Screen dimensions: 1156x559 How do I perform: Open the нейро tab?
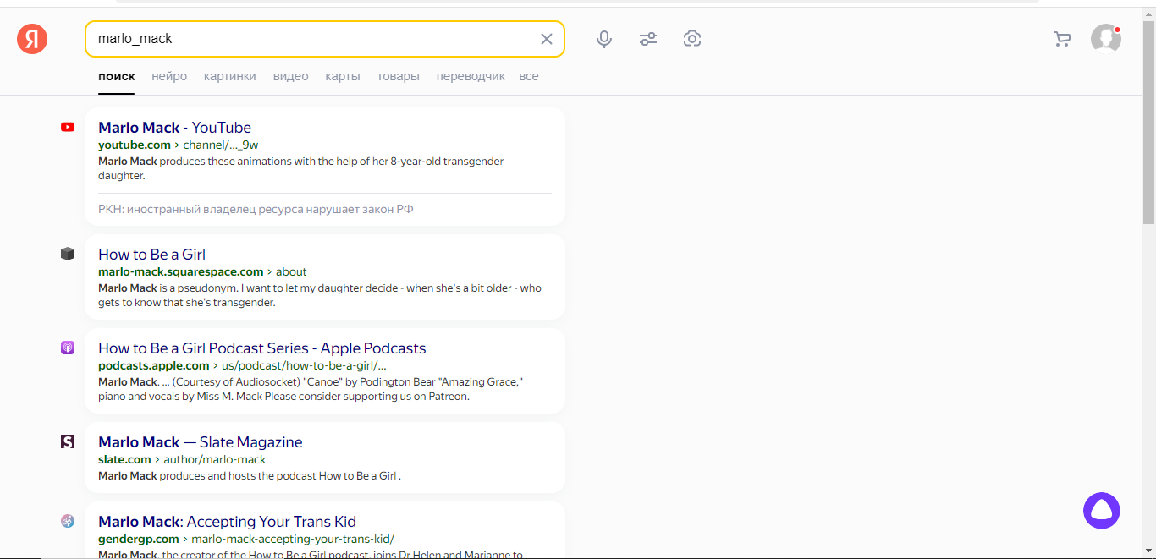[169, 76]
